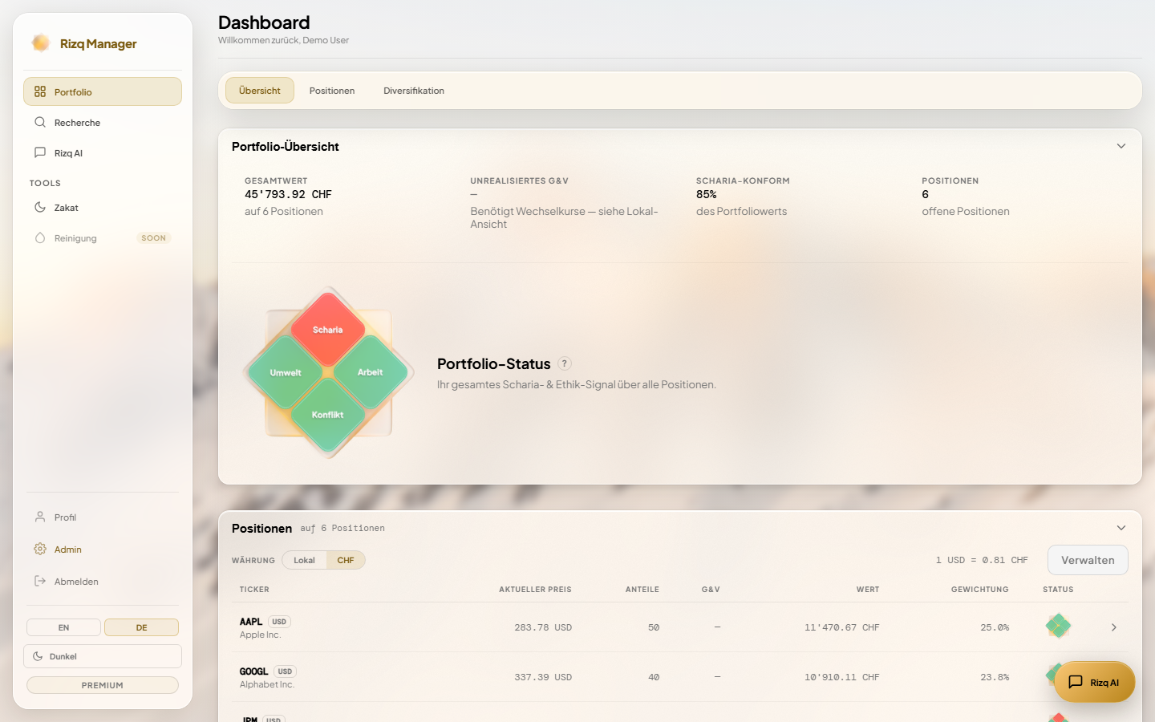Click the 10'910.11 CHF value cell
The image size is (1155, 722).
click(x=842, y=677)
